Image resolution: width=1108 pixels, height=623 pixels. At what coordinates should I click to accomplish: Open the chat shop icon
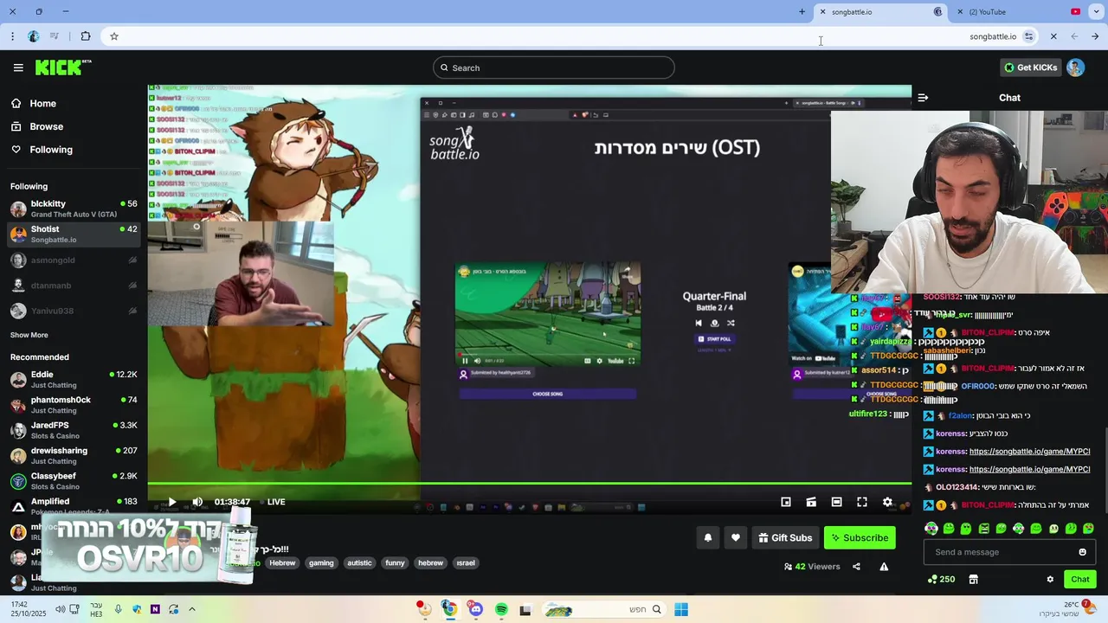(x=973, y=579)
